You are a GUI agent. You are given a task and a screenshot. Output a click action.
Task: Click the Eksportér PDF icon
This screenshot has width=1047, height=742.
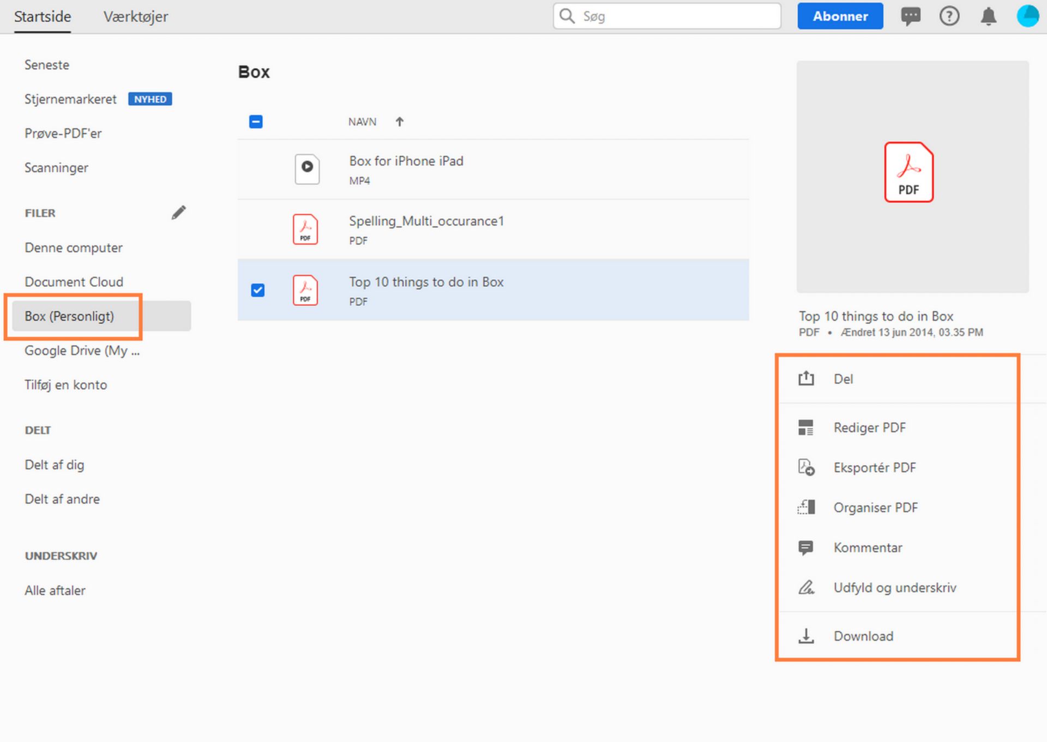coord(806,468)
